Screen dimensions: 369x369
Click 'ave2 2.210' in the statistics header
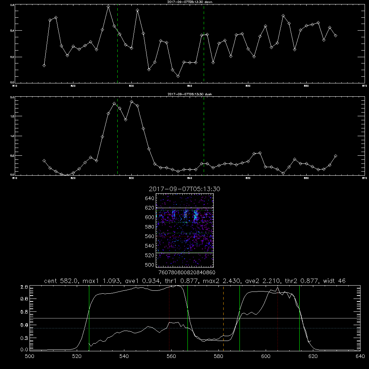point(262,281)
